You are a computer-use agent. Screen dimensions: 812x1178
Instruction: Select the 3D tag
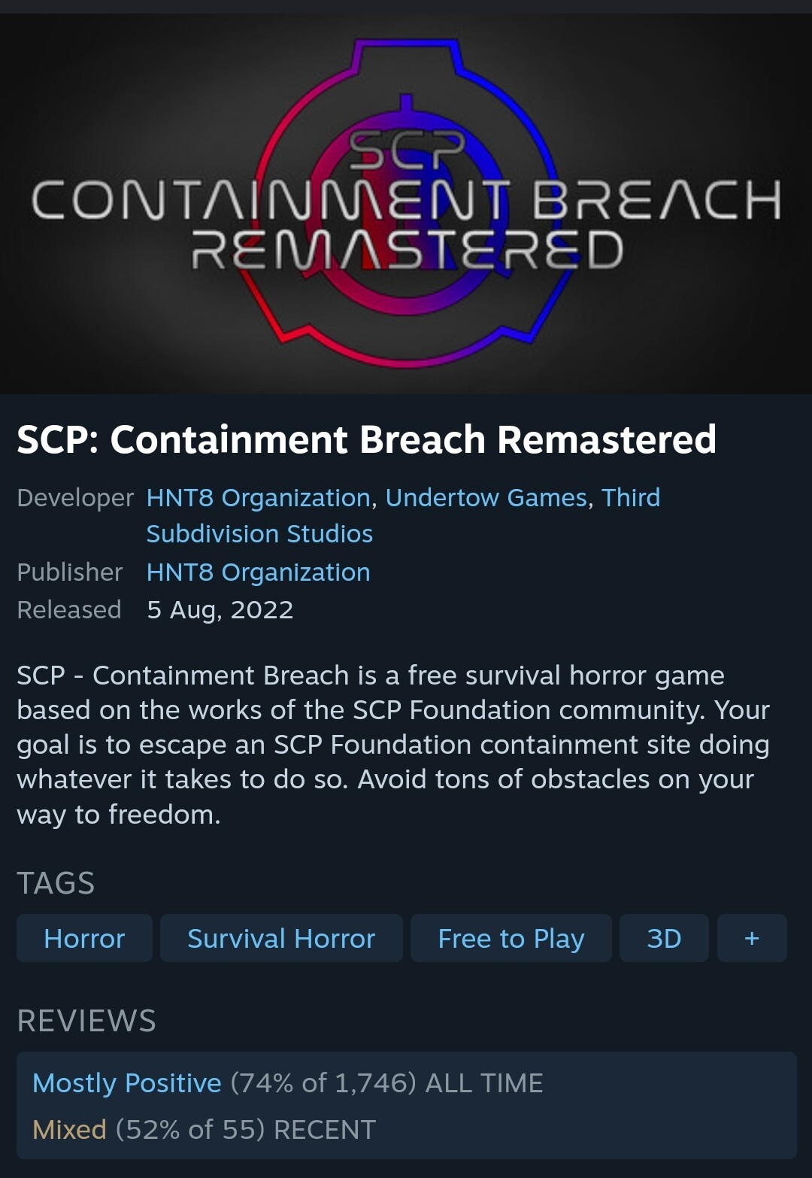[664, 938]
